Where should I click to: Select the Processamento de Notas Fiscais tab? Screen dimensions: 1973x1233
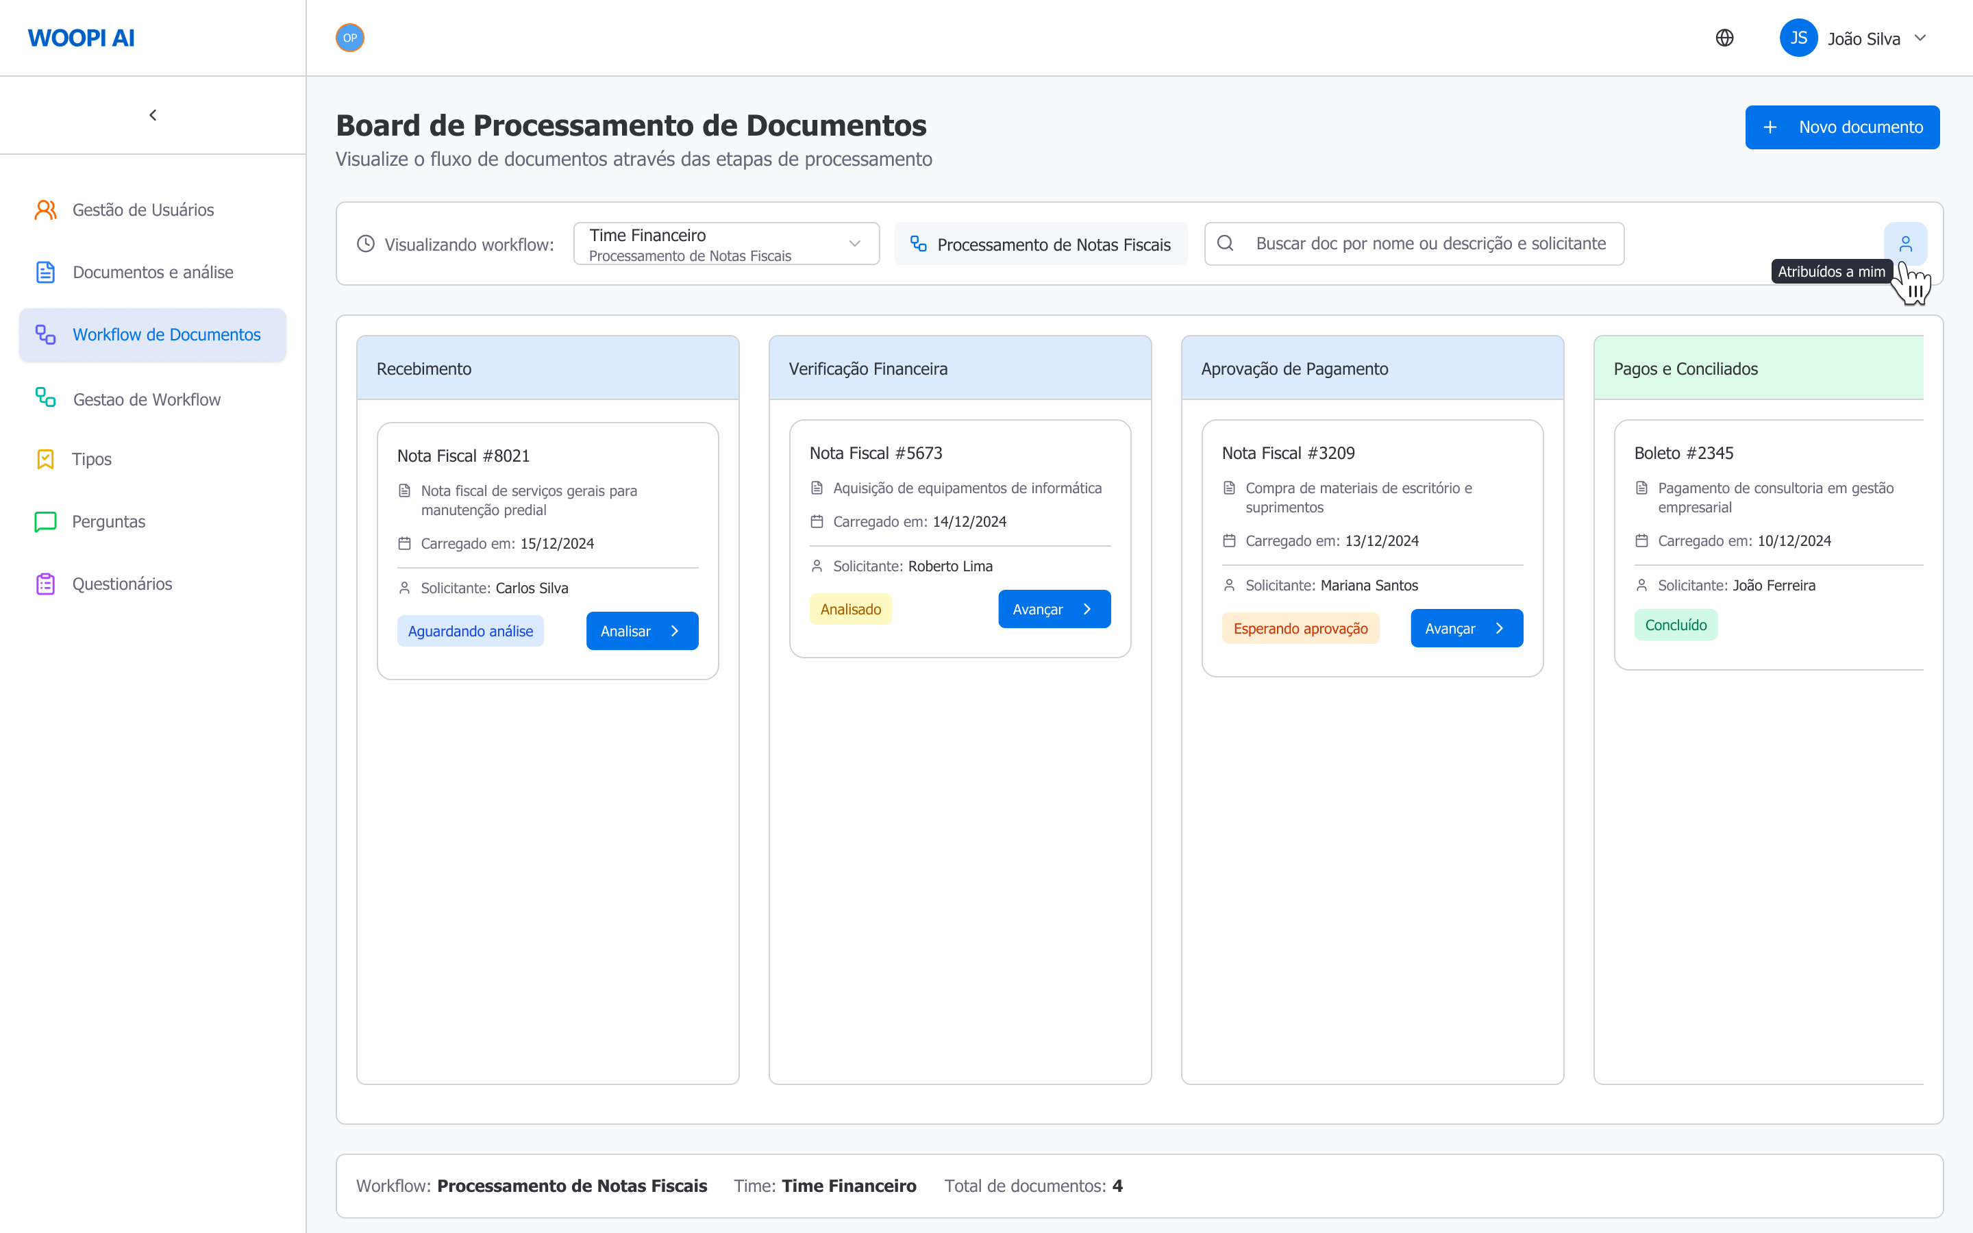(1041, 244)
